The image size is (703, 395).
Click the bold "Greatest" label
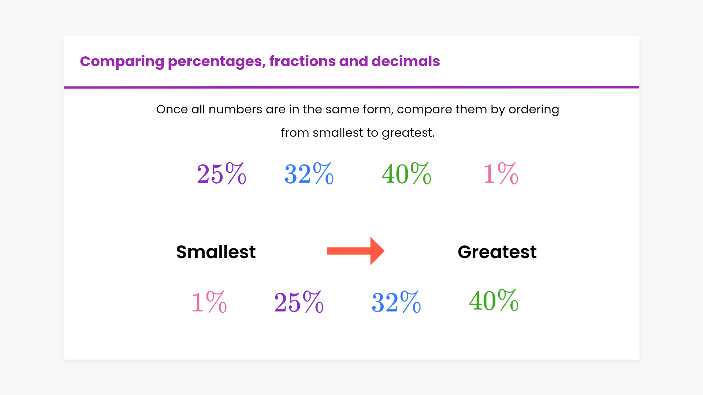[497, 252]
